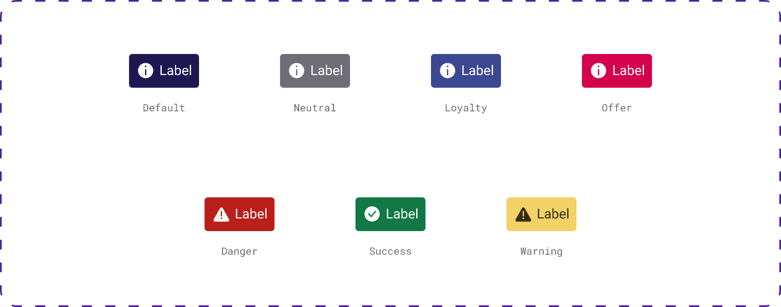The image size is (781, 307).
Task: Click the warning triangle in the yellow label
Action: tap(523, 215)
